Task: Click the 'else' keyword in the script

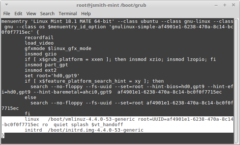Action: point(30,98)
